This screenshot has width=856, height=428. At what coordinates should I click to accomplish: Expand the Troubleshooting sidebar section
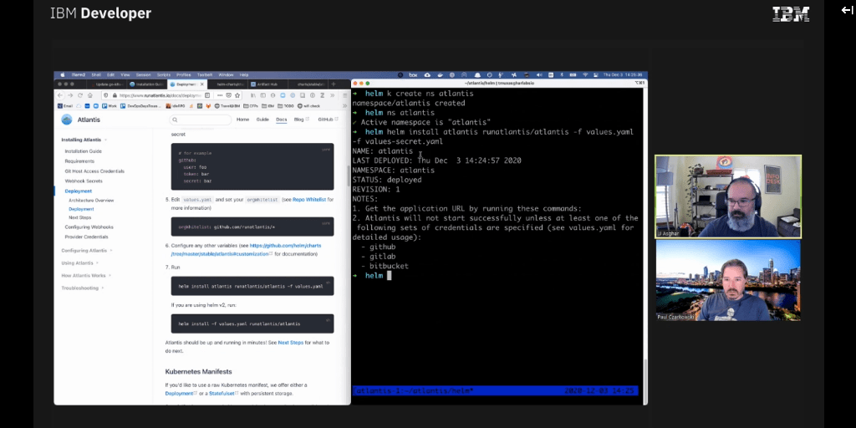click(x=82, y=288)
